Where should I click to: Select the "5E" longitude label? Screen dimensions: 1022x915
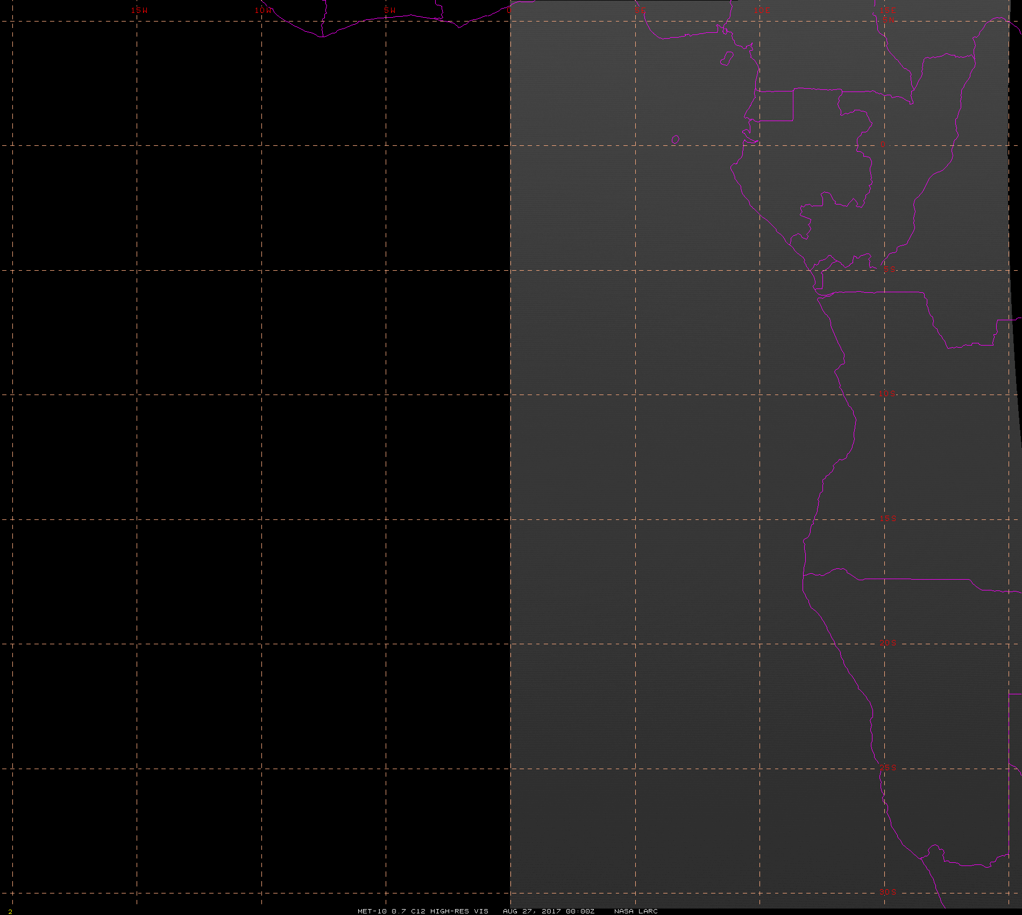click(640, 10)
